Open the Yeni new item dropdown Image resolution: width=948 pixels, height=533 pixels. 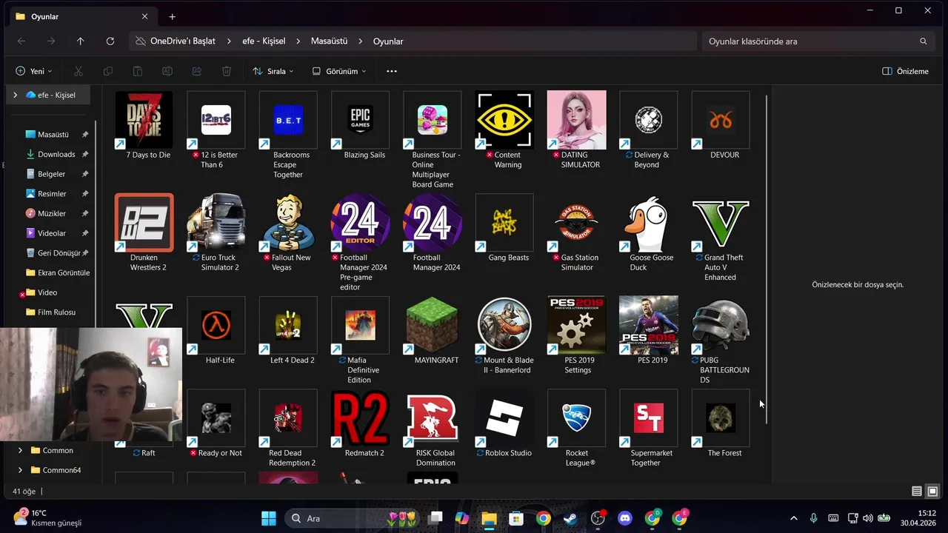34,71
